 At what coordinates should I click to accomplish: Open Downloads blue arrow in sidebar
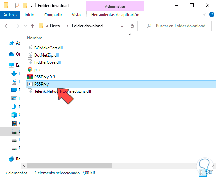[x=14, y=73]
